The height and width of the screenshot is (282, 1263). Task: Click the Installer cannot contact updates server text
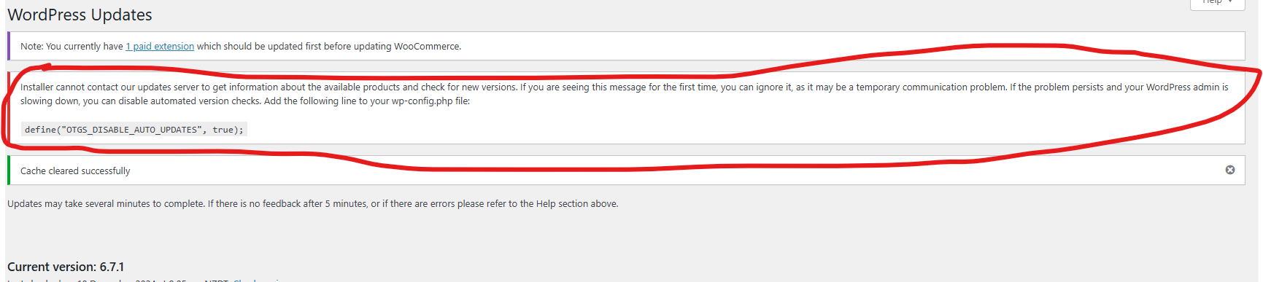[624, 94]
